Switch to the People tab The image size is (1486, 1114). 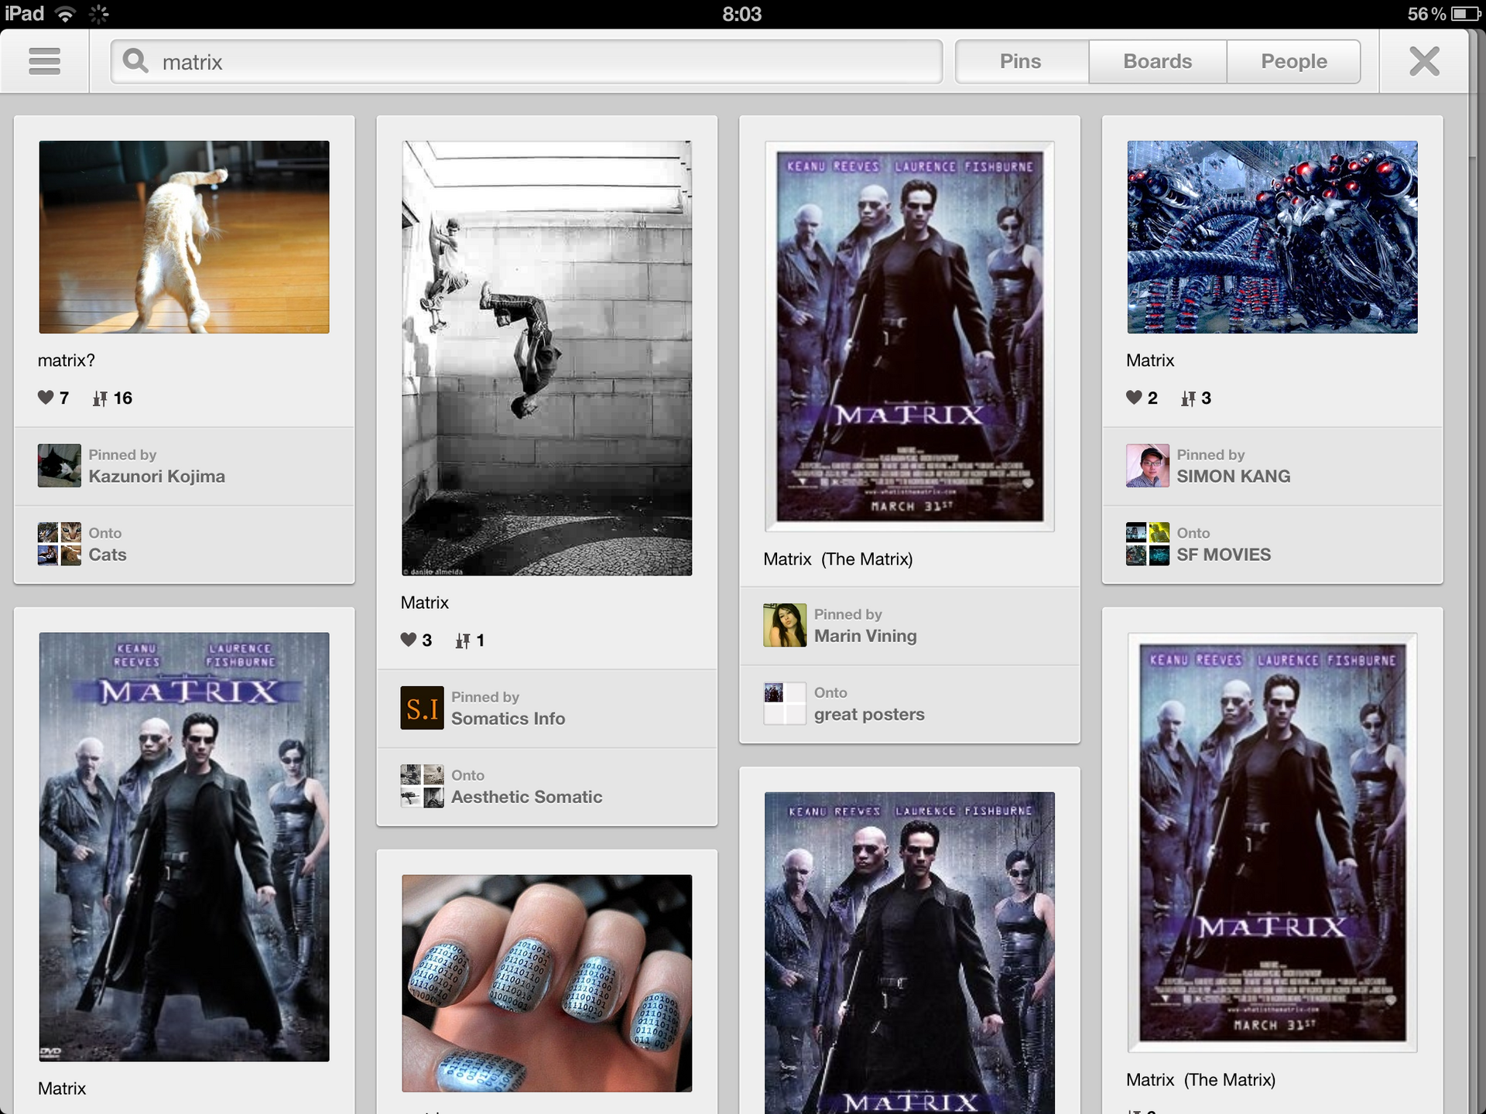(x=1293, y=60)
